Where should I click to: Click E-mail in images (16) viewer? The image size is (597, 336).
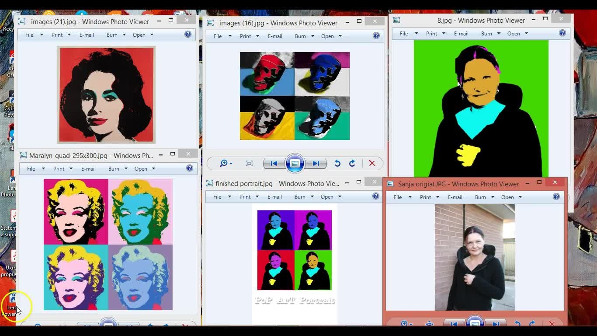point(275,36)
